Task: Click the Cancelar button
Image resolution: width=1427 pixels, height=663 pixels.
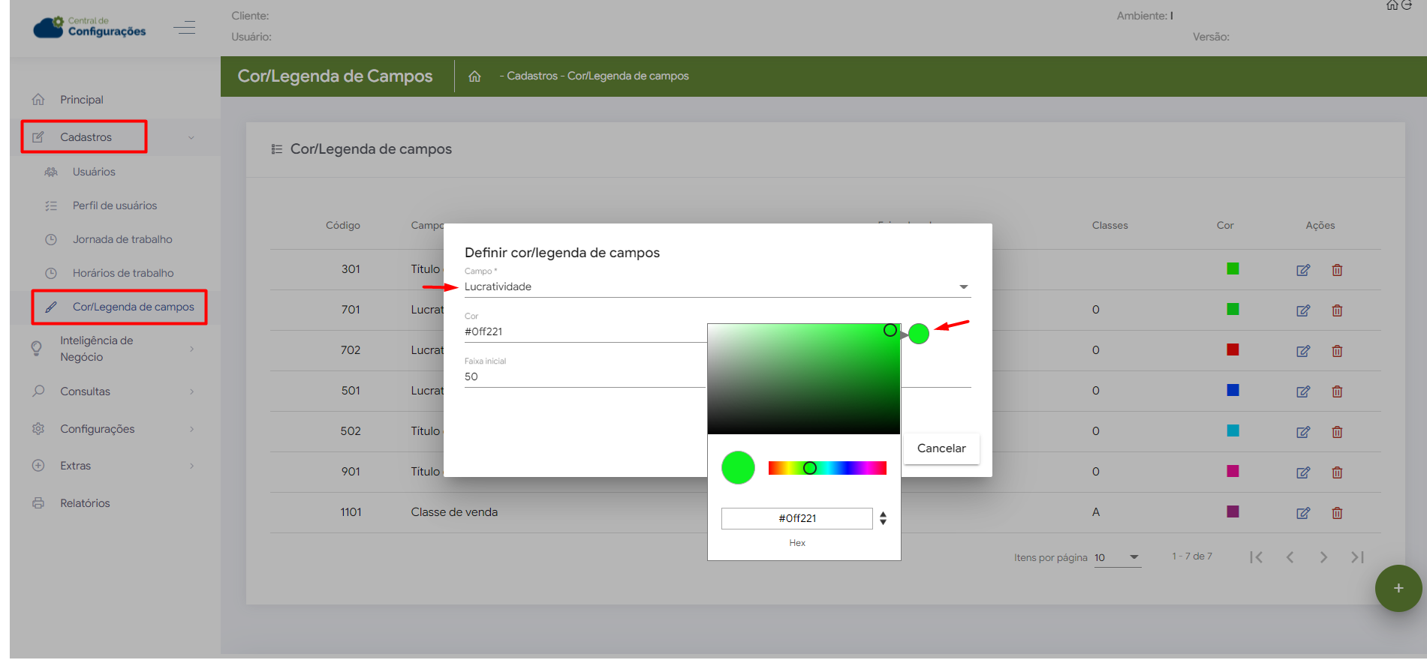Action: point(941,448)
